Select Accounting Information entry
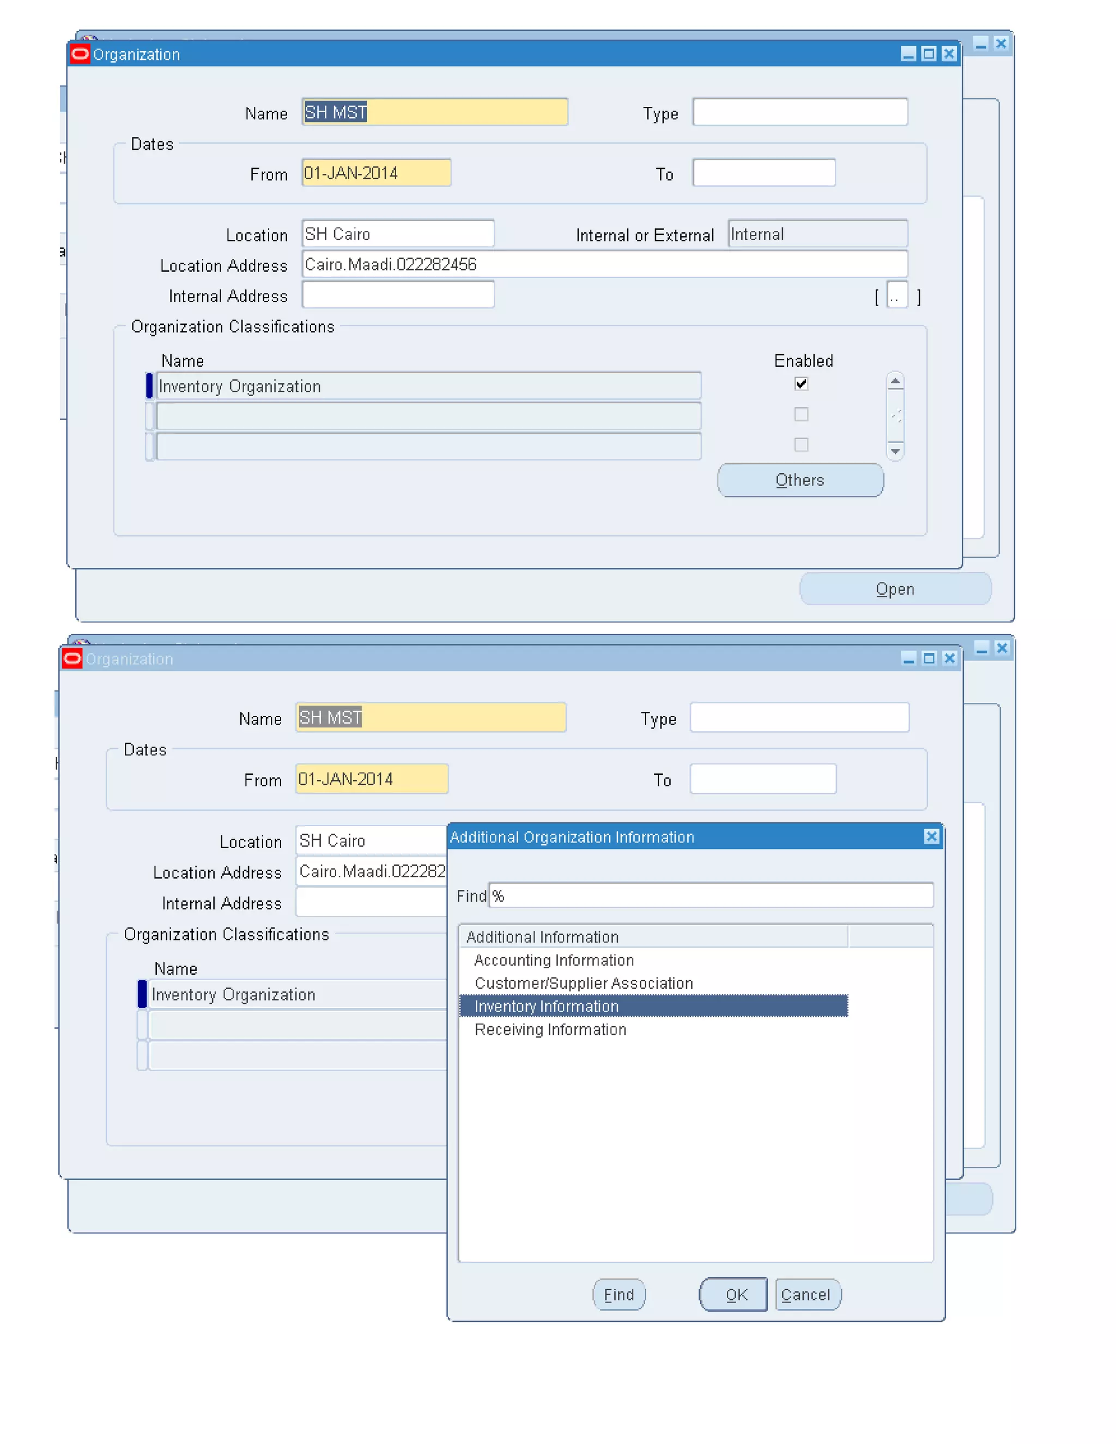This screenshot has width=1116, height=1444. coord(554,960)
